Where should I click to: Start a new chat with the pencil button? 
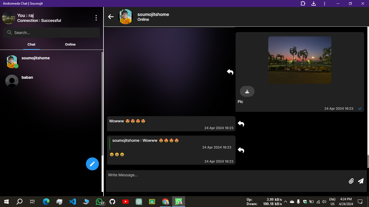point(92,164)
